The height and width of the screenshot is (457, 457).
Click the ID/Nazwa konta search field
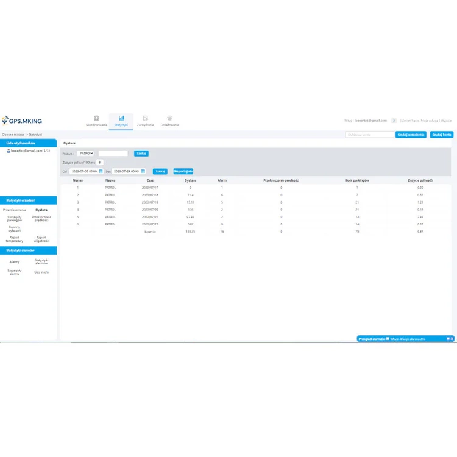pos(369,135)
